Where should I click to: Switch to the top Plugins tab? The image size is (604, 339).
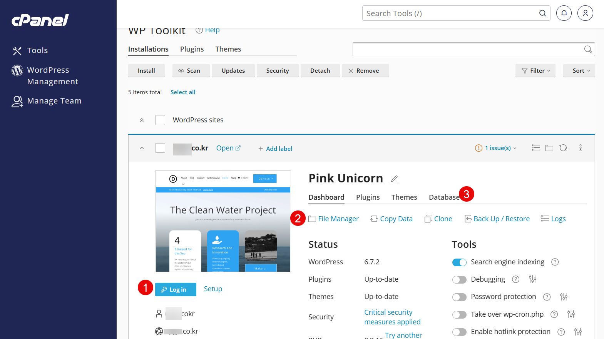click(x=192, y=49)
